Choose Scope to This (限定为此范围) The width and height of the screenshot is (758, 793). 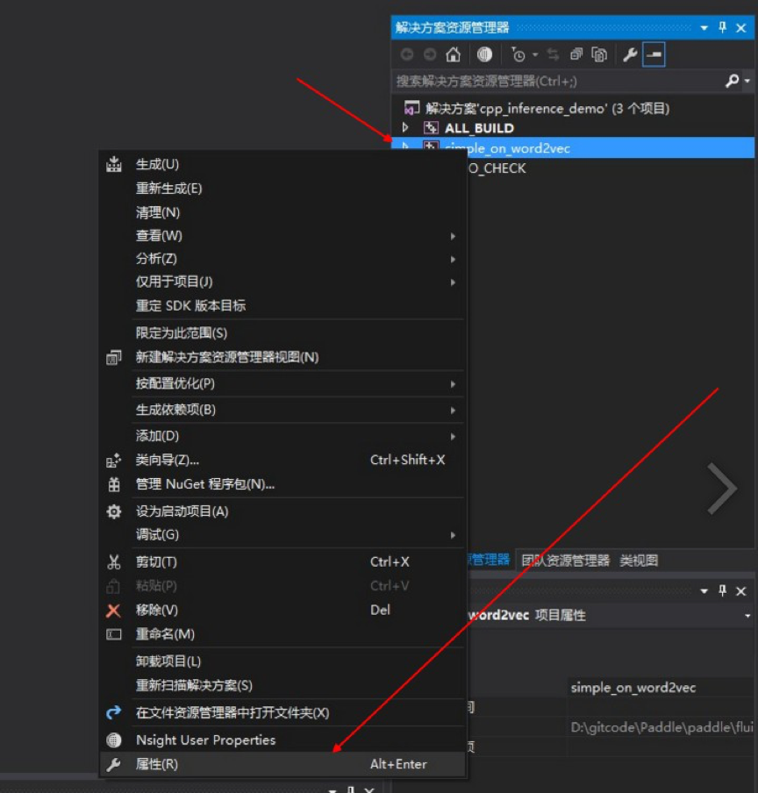[282, 332]
